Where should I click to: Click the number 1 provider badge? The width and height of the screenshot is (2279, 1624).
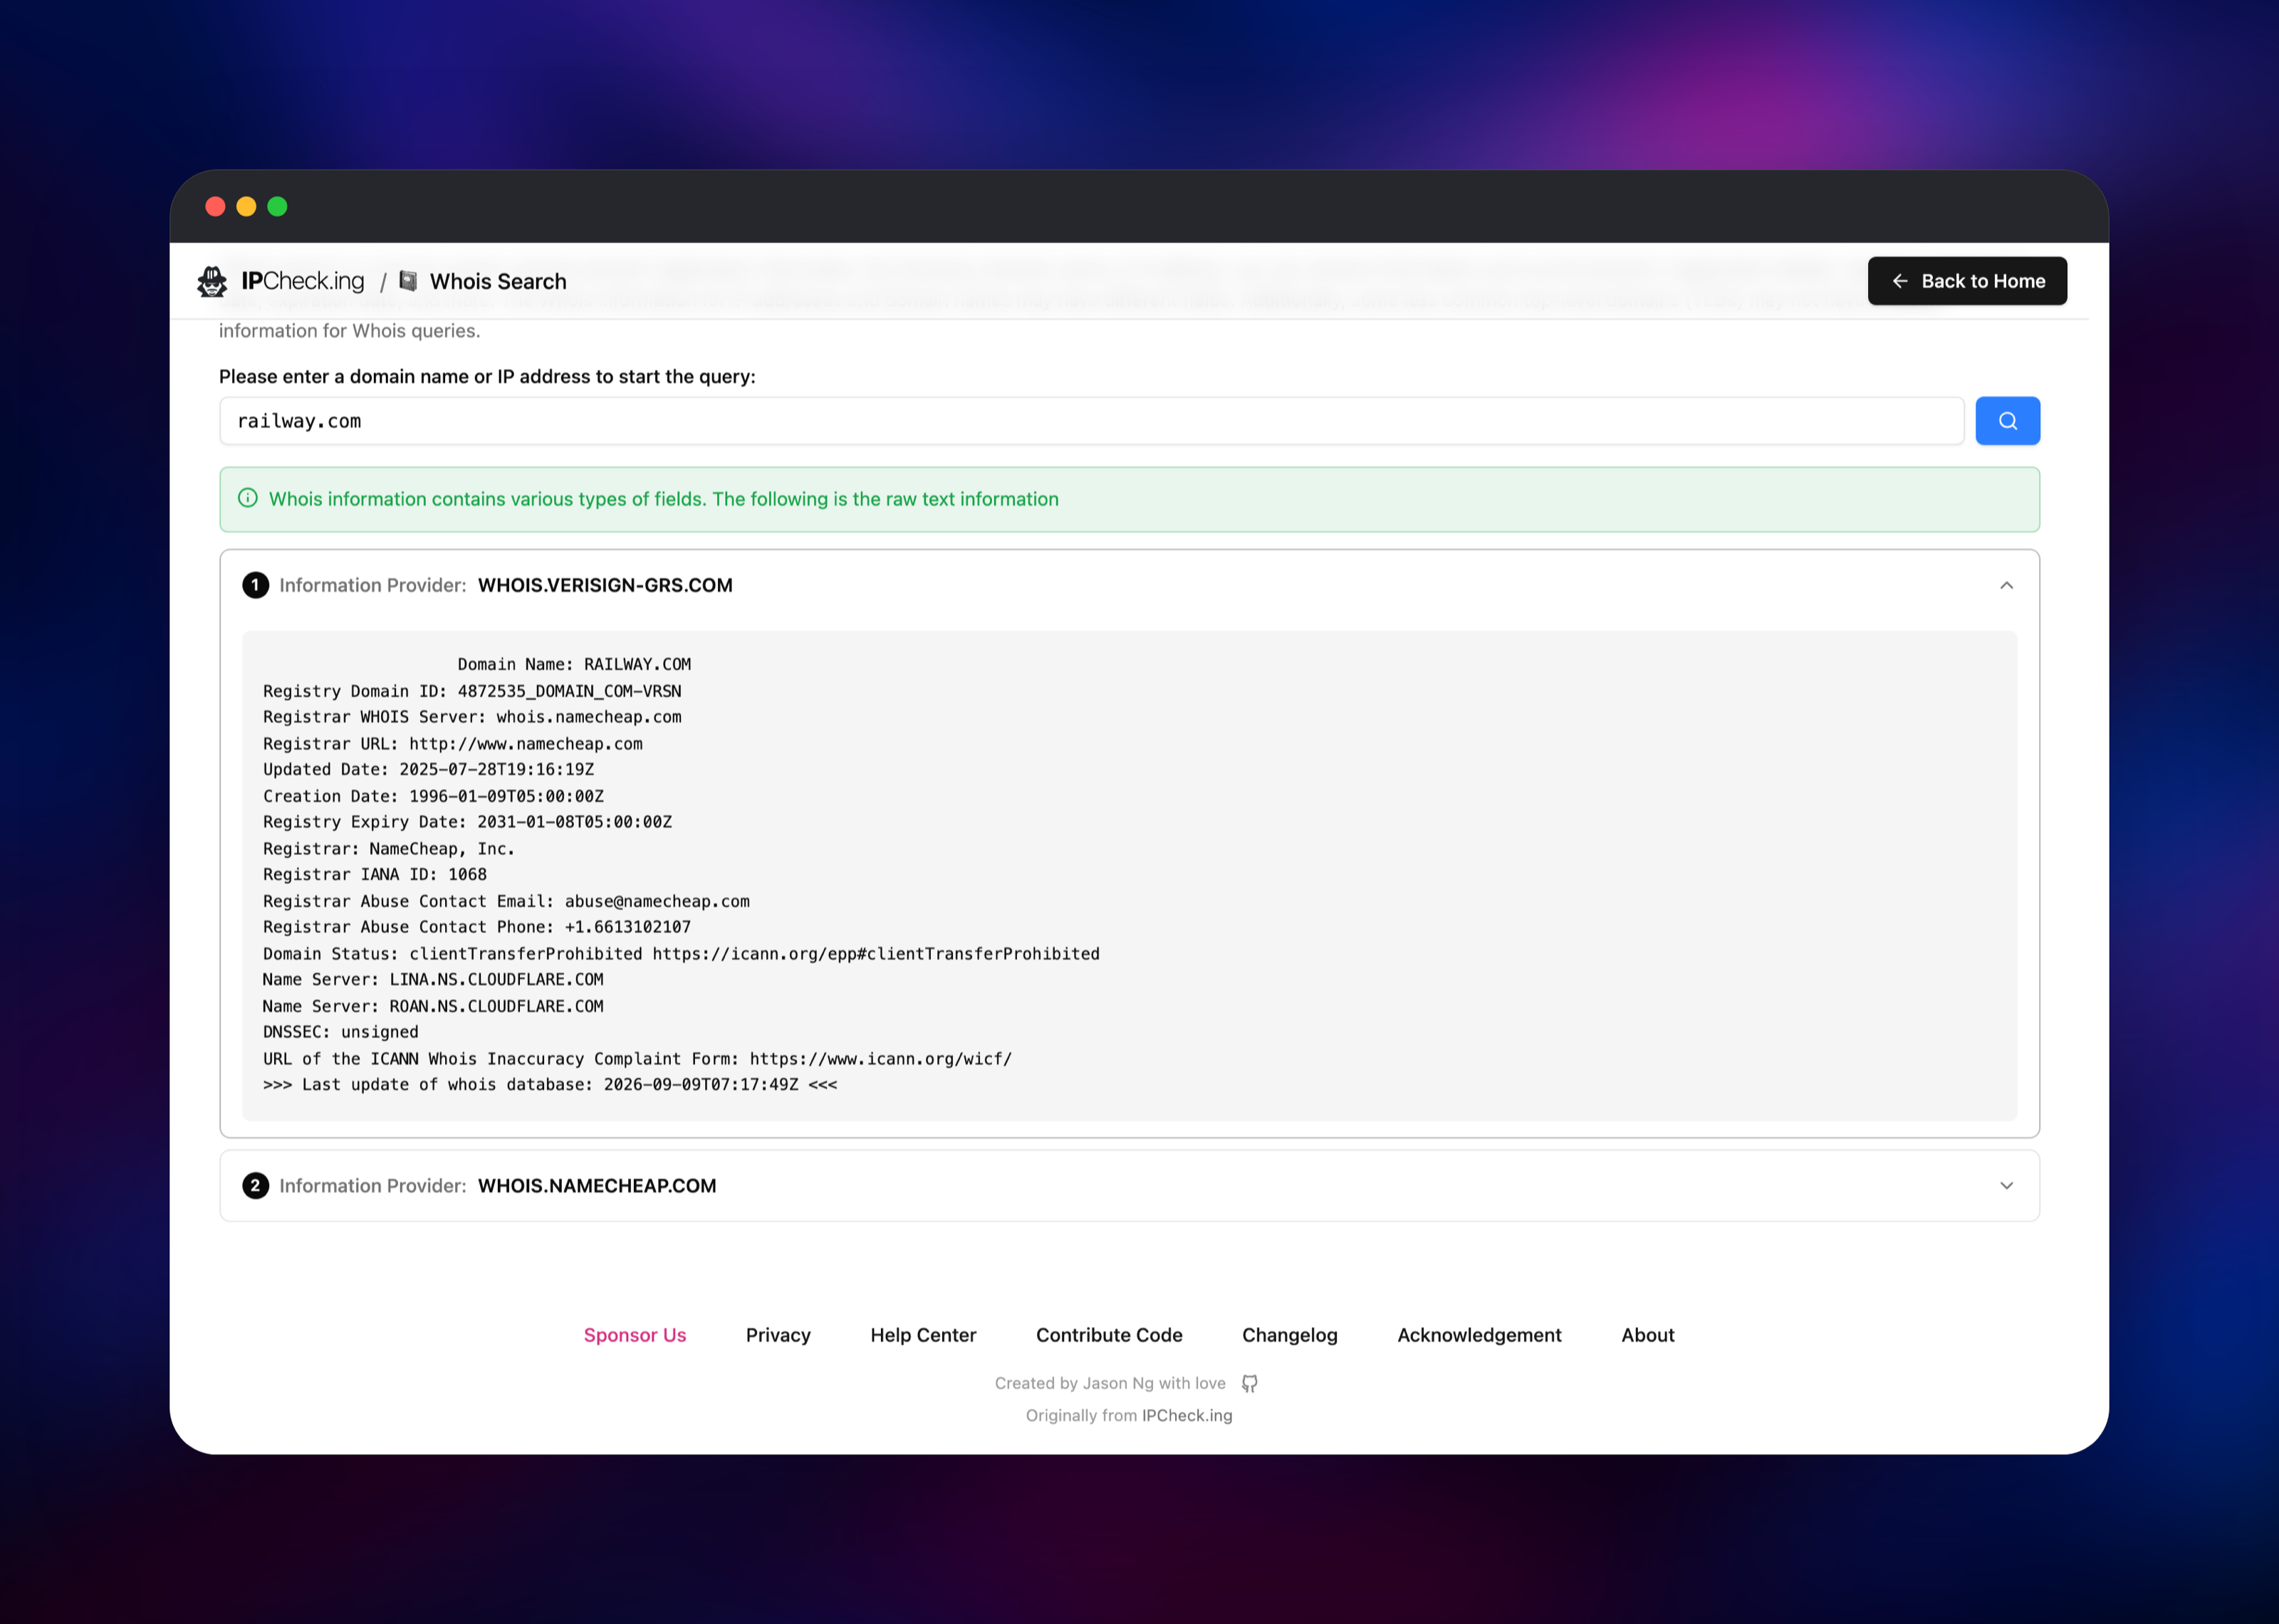[x=255, y=585]
